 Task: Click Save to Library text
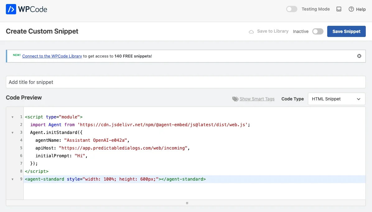[272, 31]
